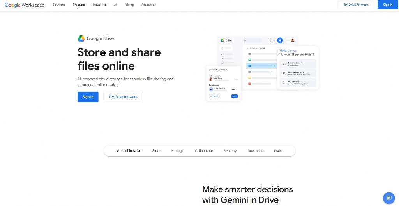
Task: Click the blue Docs file icon in the highlighted row
Action: click(x=250, y=66)
